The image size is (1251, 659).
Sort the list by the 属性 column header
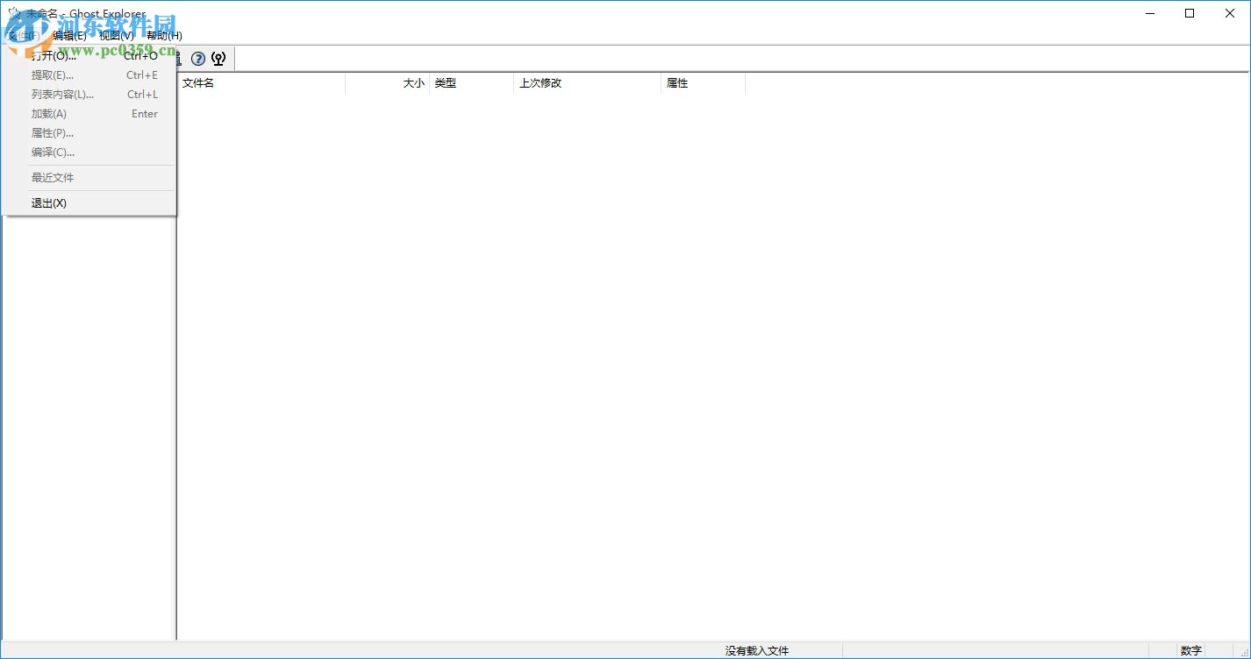pos(703,83)
